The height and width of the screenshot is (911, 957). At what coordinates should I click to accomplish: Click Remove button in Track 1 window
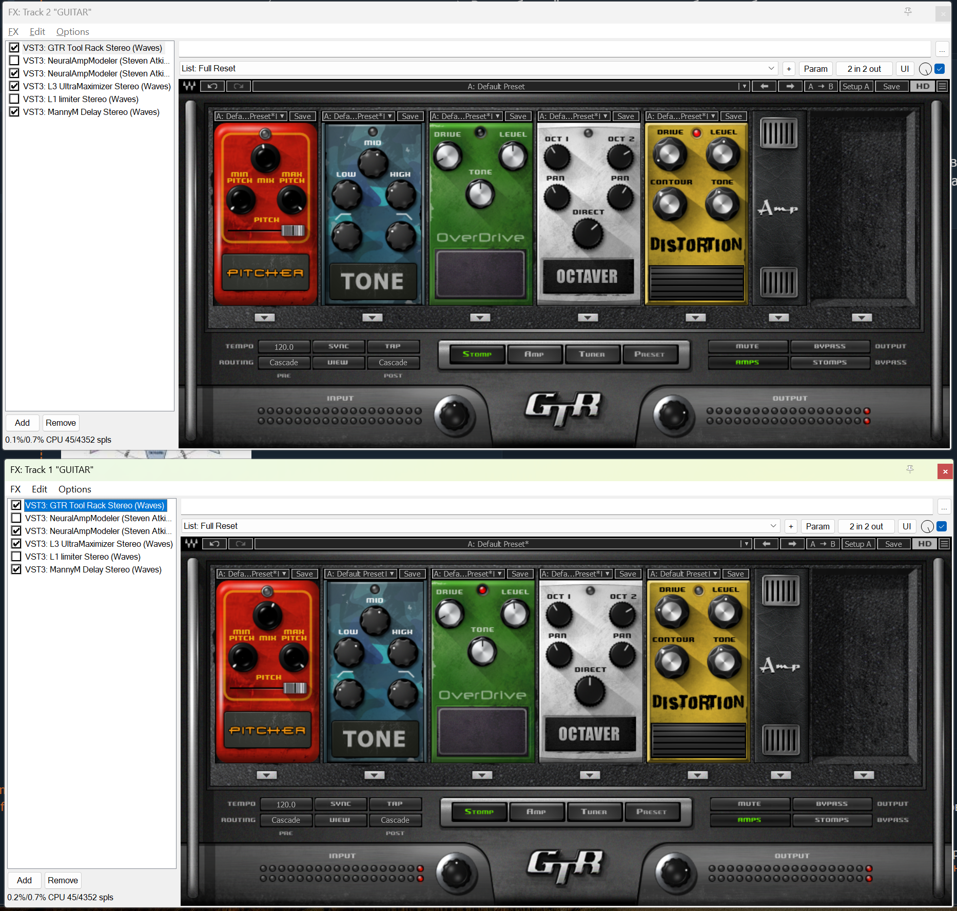63,880
